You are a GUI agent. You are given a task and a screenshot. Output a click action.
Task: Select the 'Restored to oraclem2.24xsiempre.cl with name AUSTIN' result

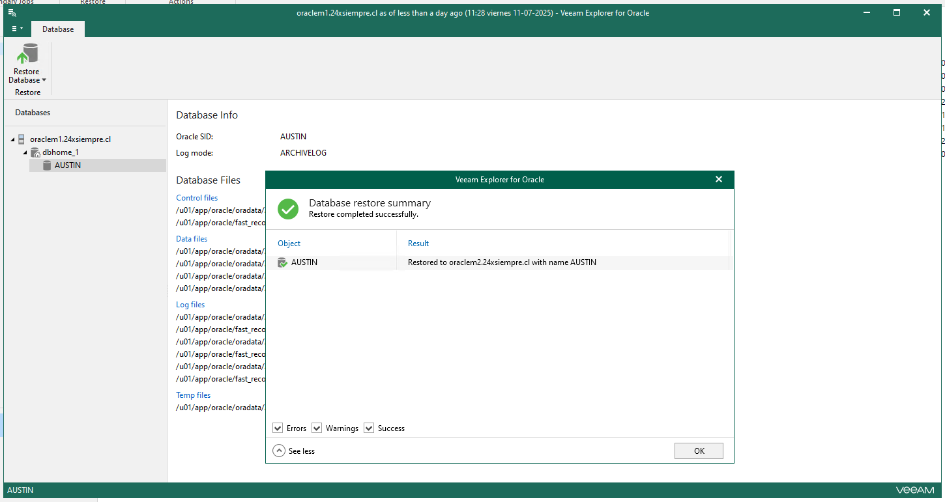[502, 262]
